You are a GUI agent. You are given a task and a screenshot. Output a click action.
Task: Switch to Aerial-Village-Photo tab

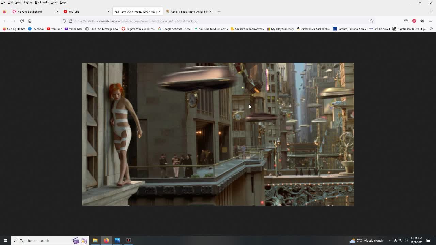[187, 12]
